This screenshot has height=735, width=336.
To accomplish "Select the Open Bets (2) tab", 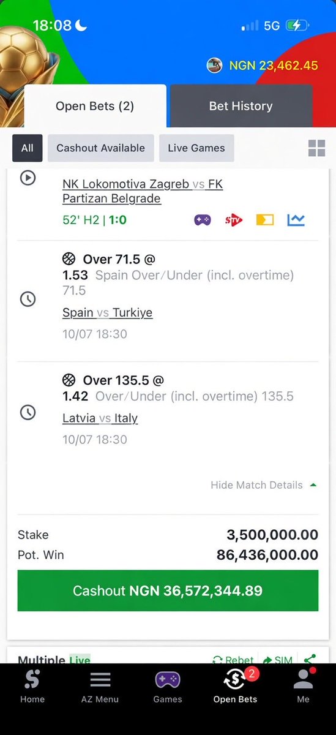I will tap(95, 106).
